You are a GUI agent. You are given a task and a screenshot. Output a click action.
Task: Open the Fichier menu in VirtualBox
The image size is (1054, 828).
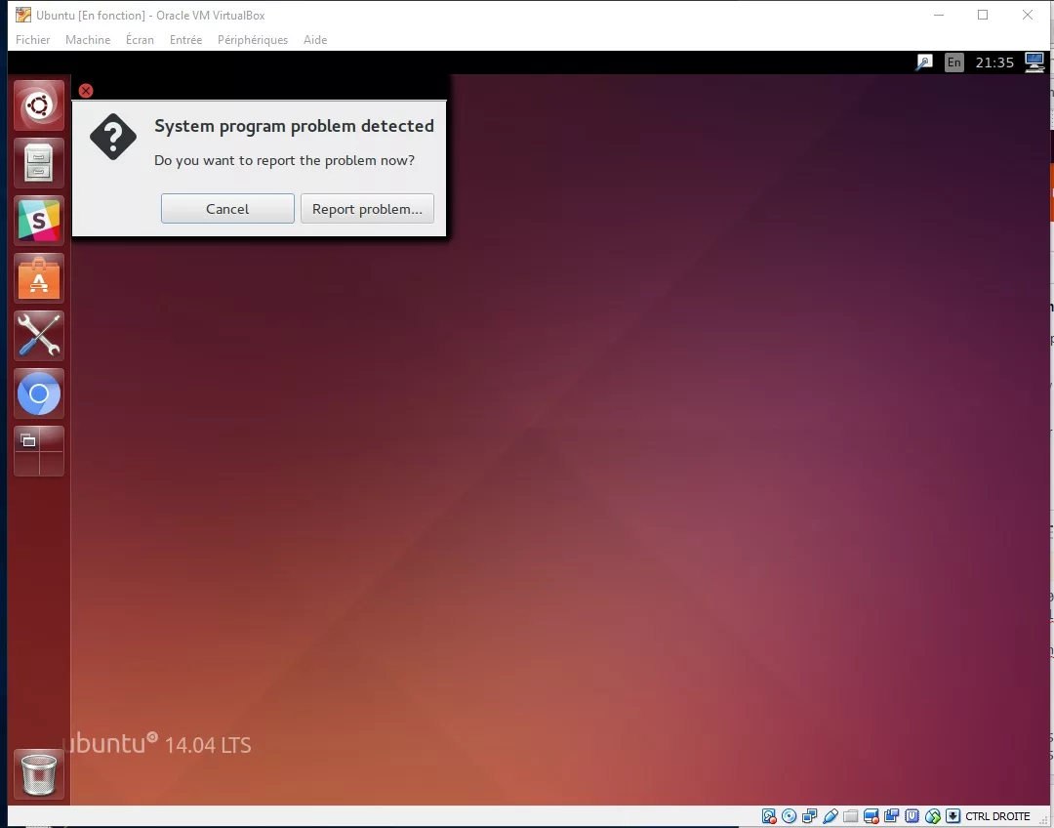click(33, 40)
